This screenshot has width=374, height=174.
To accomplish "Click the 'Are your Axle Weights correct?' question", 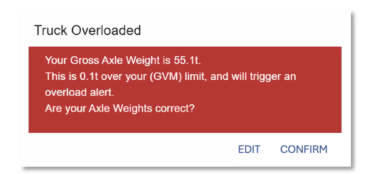I will click(120, 108).
